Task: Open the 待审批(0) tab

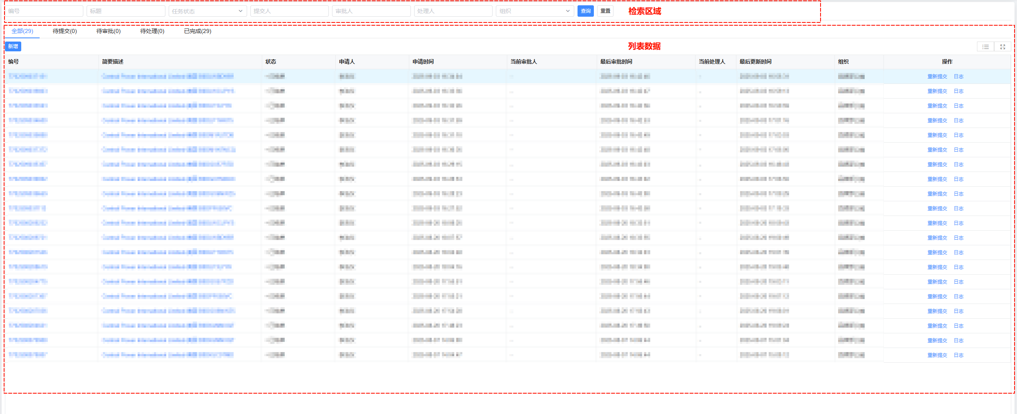Action: pos(108,31)
